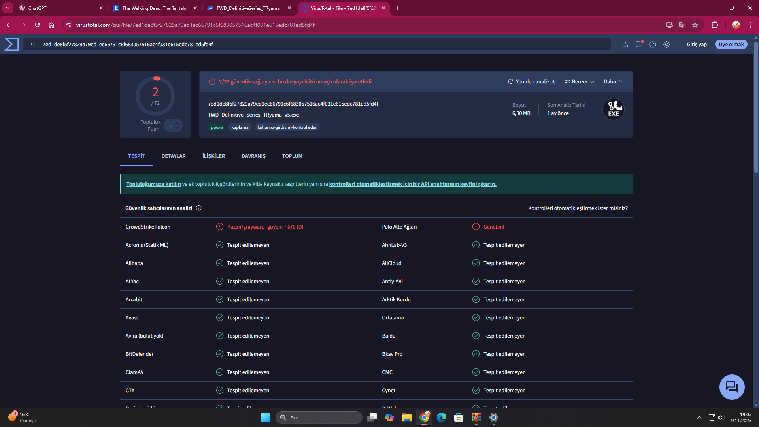The image size is (759, 427).
Task: Click the EXE file type icon
Action: (613, 109)
